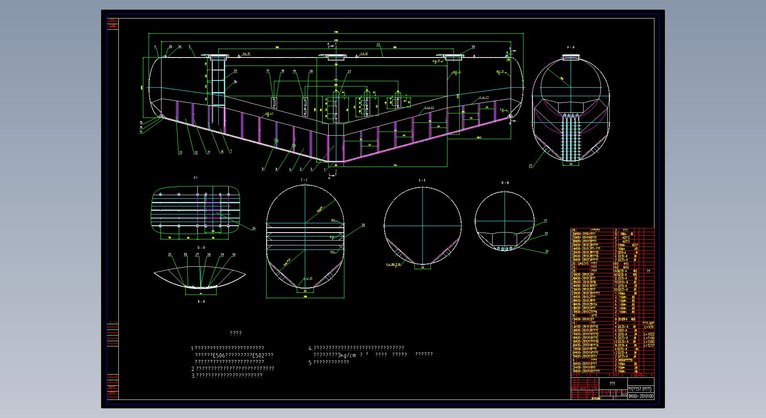
Task: Click callout number 9 below the tank bottom
Action: pyautogui.click(x=263, y=169)
